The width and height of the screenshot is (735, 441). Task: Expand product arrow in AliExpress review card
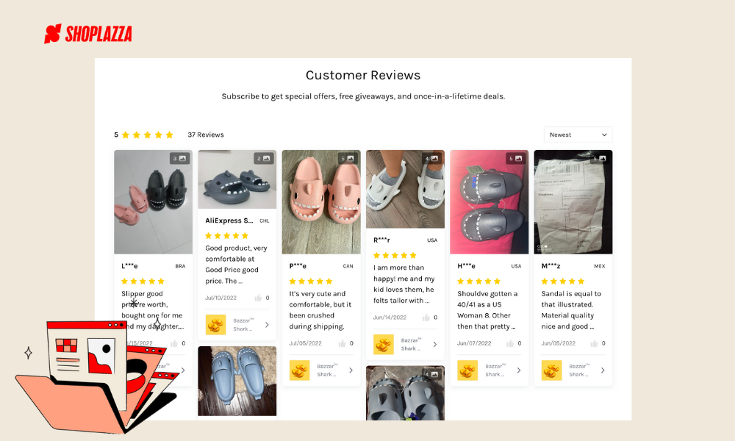[267, 324]
